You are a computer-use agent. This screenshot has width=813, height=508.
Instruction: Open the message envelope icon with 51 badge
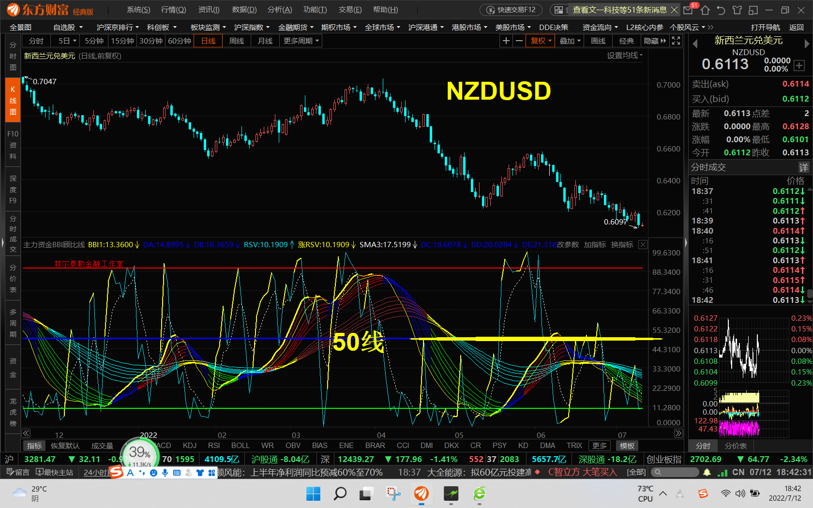[x=688, y=9]
